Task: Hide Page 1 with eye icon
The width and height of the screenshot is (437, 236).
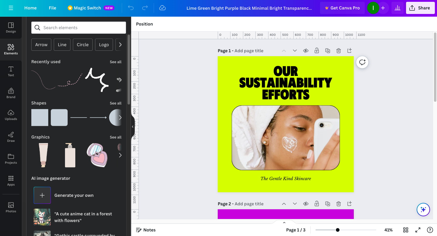Action: click(x=306, y=51)
